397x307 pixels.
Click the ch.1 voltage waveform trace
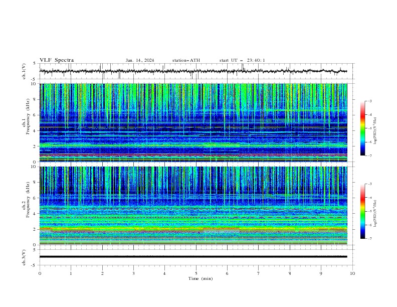point(193,71)
